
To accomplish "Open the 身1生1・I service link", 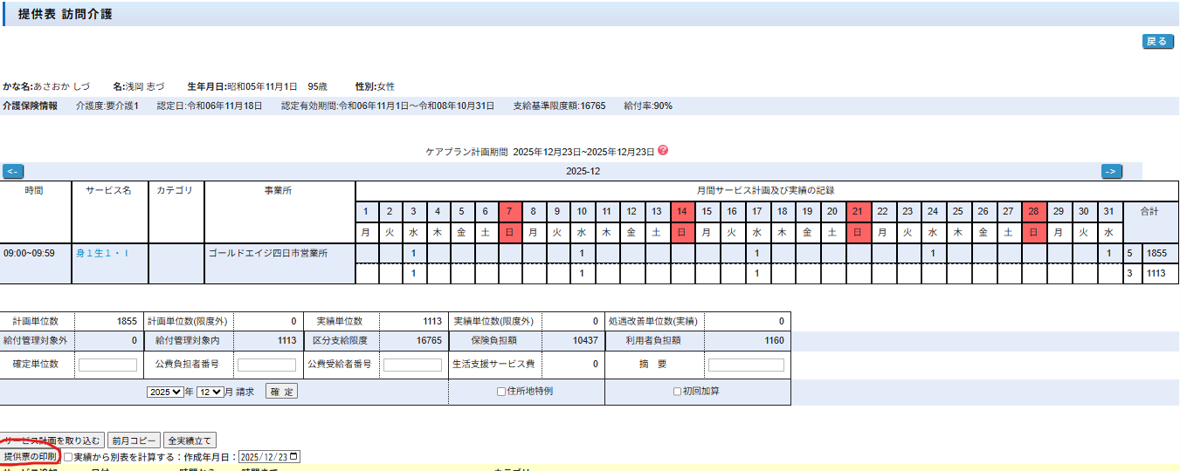I will pos(102,253).
